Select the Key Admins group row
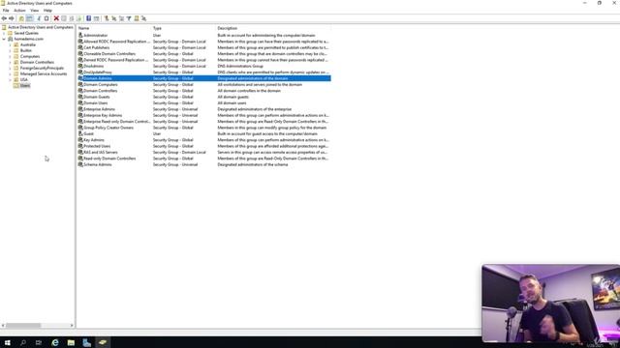620x348 pixels. (204, 140)
